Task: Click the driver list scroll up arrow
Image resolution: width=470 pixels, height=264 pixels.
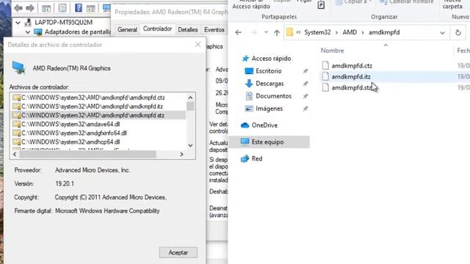Action: click(190, 98)
